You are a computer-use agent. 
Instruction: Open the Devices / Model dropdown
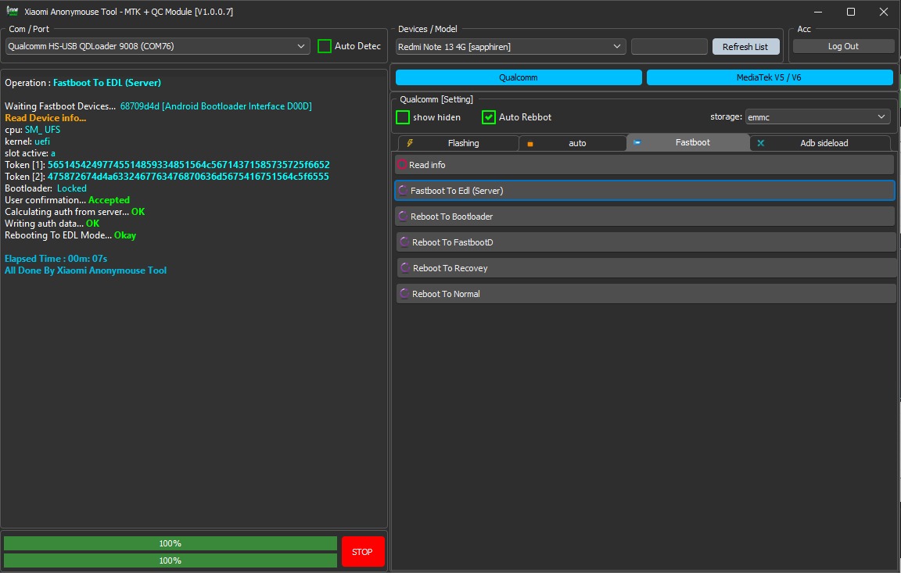click(x=617, y=46)
